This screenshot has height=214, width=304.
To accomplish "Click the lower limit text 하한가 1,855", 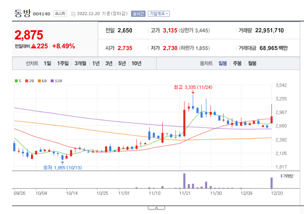I will coord(194,48).
